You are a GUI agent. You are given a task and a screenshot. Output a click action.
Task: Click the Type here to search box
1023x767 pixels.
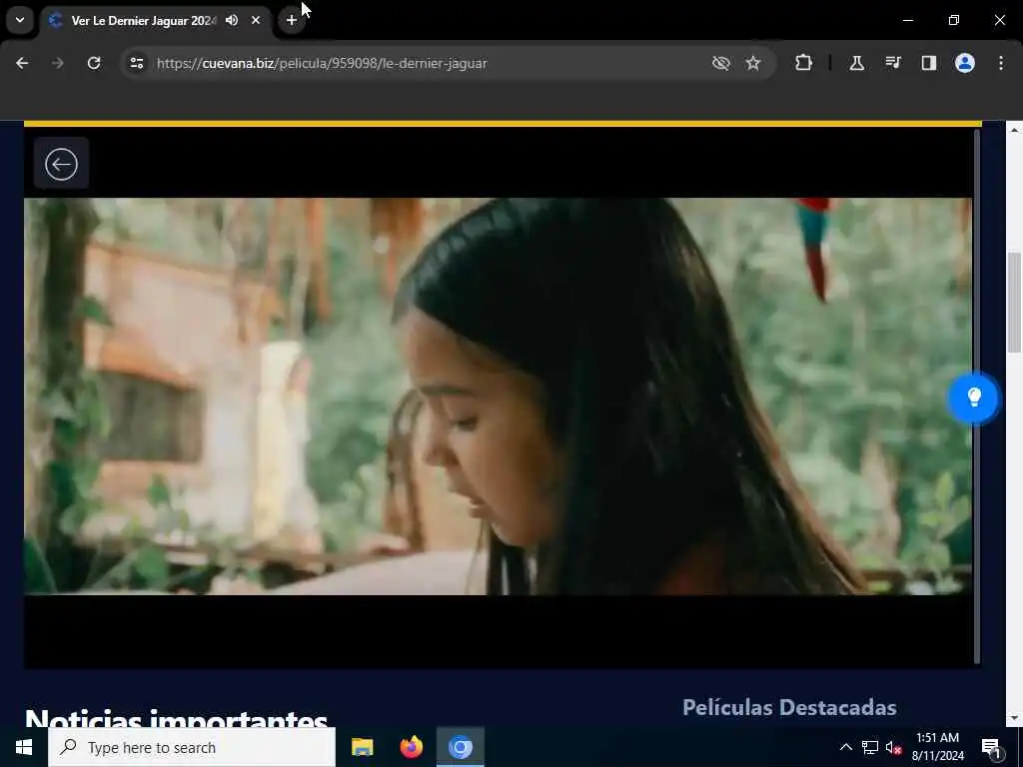(192, 747)
